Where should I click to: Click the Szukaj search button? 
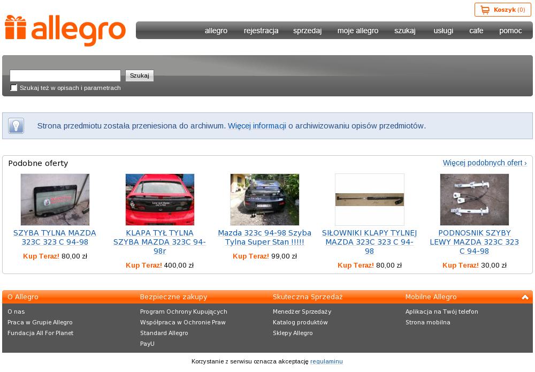140,76
